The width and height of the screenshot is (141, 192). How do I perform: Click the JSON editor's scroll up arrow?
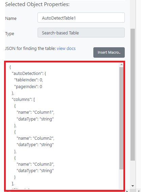tap(121, 64)
